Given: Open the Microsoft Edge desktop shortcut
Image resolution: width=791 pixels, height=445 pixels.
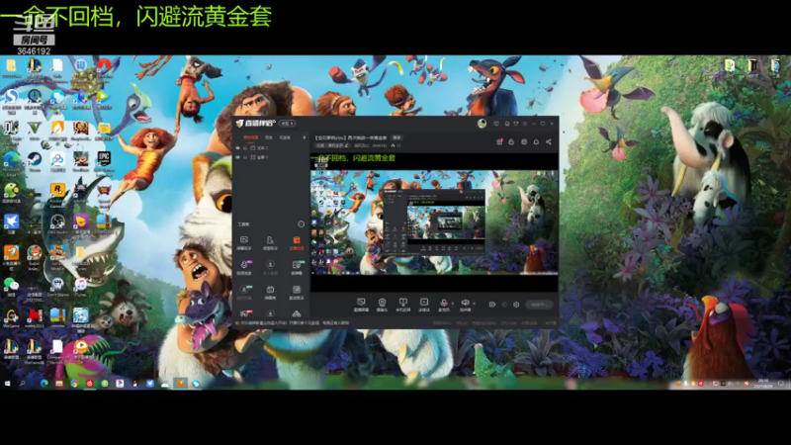Looking at the screenshot, I should tap(11, 161).
